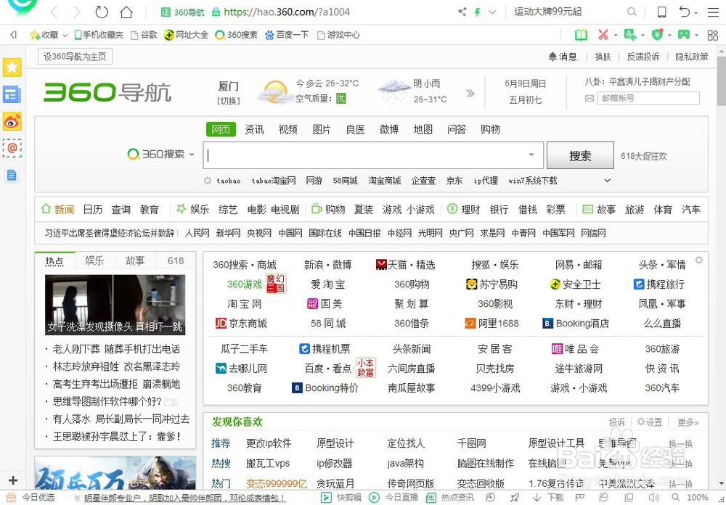The width and height of the screenshot is (726, 505).
Task: Open the red @ icon in sidebar
Action: pos(12,148)
